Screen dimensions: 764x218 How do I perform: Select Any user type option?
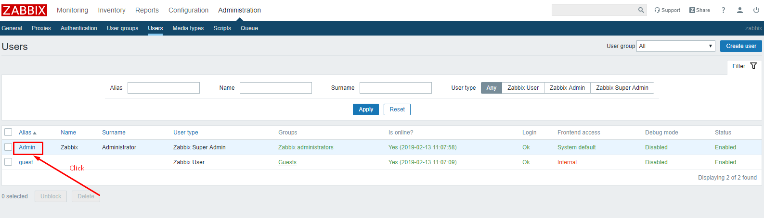coord(491,88)
